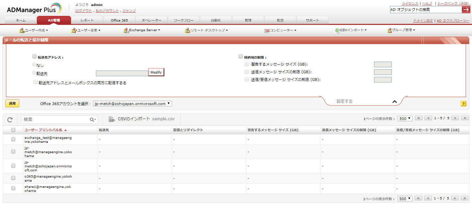Click the AD object search field
Screen dimensions: 472x223
point(426,10)
